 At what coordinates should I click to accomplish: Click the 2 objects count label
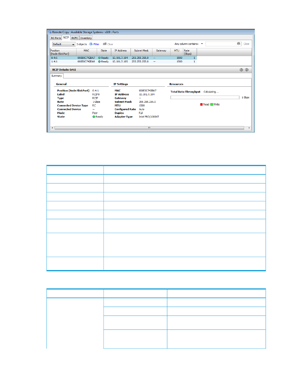pos(82,44)
